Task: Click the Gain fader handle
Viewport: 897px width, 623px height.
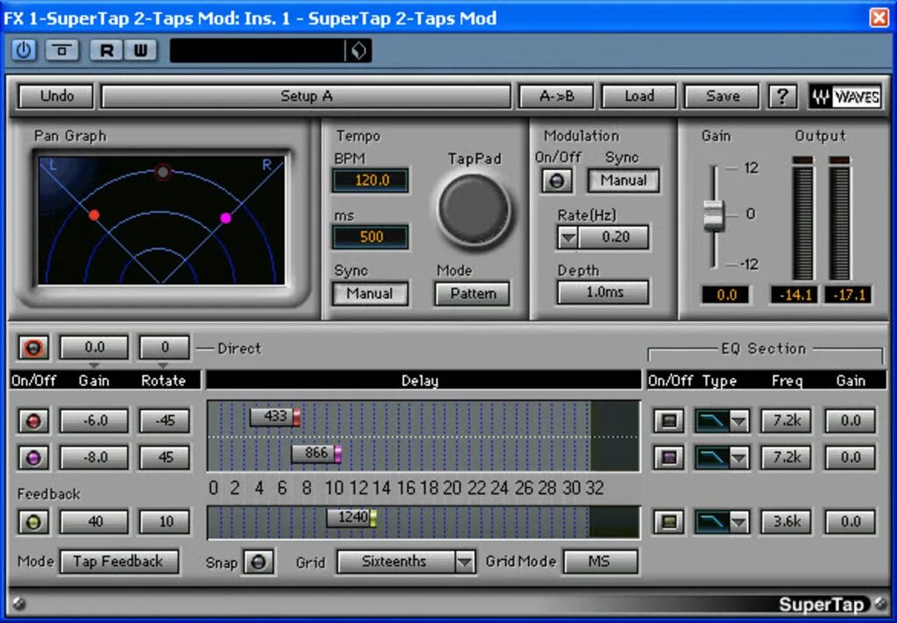Action: 714,215
